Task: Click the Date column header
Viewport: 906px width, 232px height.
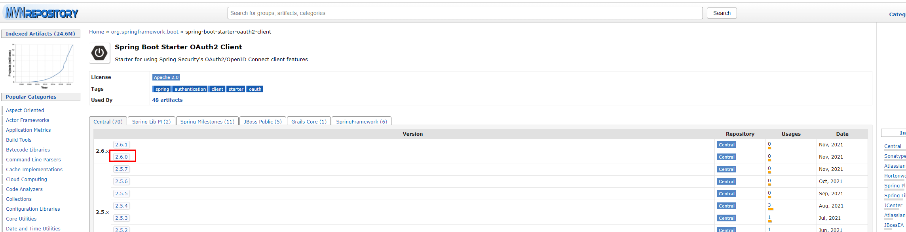Action: pos(842,134)
